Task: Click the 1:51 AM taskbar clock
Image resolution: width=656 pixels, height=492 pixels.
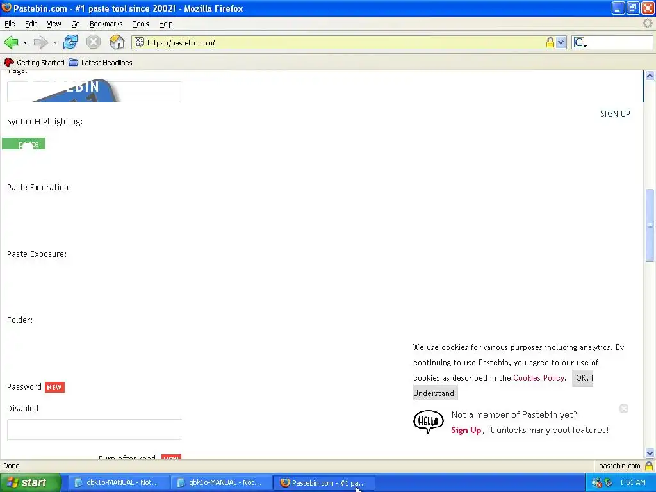Action: click(632, 482)
